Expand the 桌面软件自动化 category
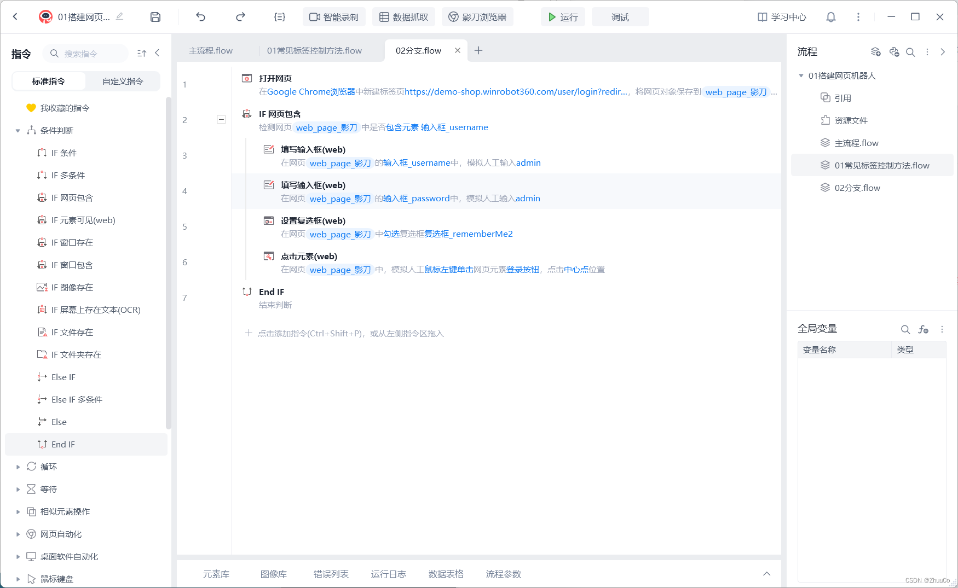Viewport: 958px width, 588px height. click(18, 557)
